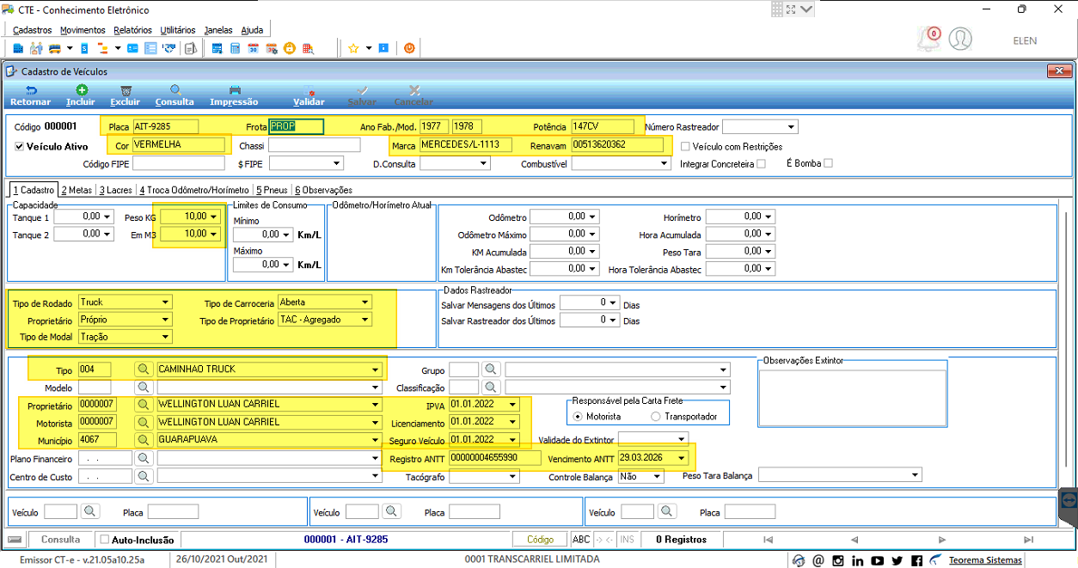The width and height of the screenshot is (1078, 568).
Task: Open the Teorema Sistemas link
Action: click(x=985, y=560)
